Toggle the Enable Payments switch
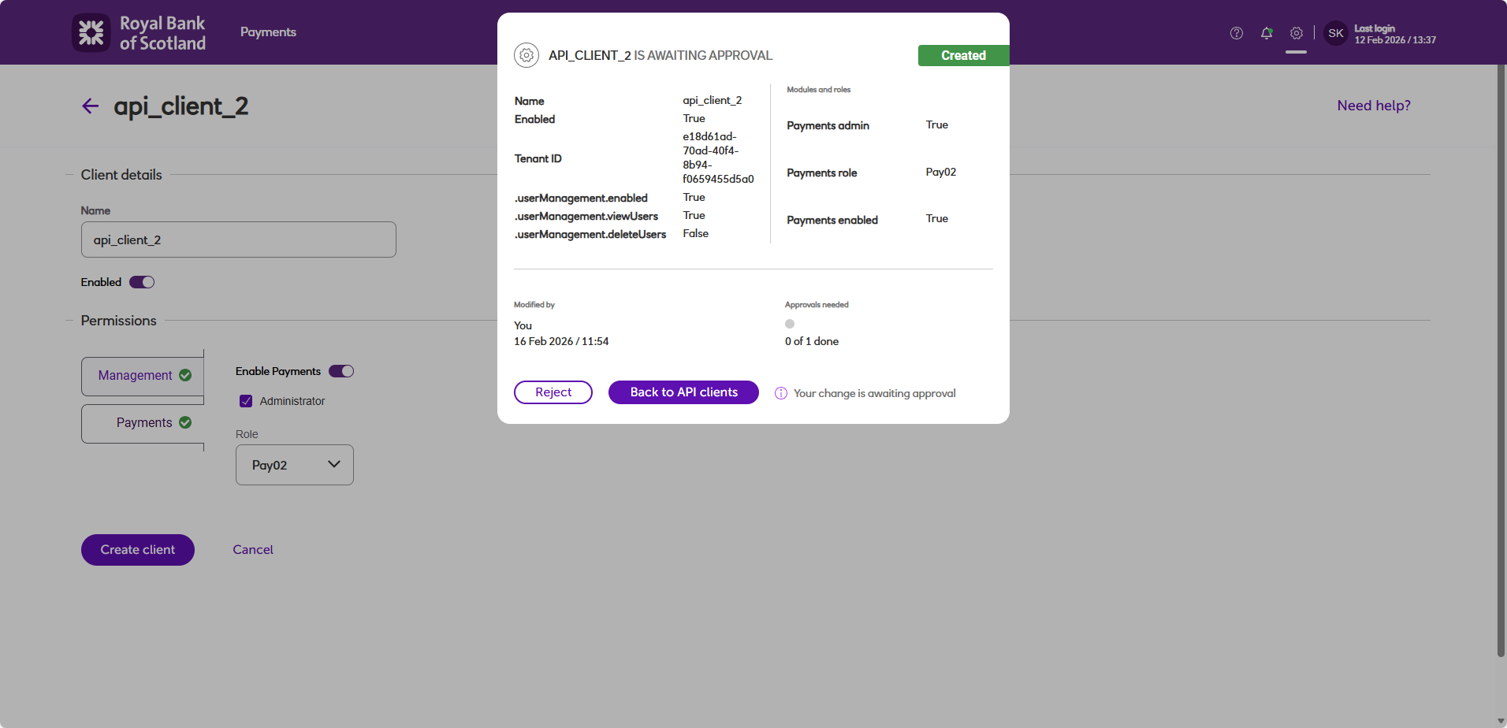The width and height of the screenshot is (1507, 728). point(341,371)
